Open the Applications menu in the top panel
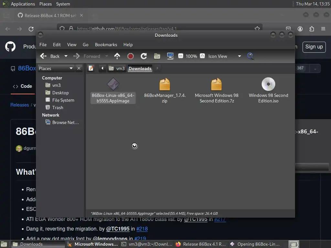Viewport: 331px width, 248px height. click(23, 4)
